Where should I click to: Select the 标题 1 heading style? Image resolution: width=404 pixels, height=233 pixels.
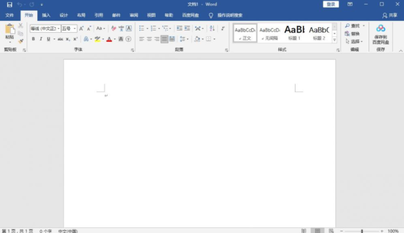[x=294, y=32]
